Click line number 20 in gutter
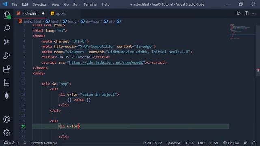260x146 pixels. [x=23, y=126]
